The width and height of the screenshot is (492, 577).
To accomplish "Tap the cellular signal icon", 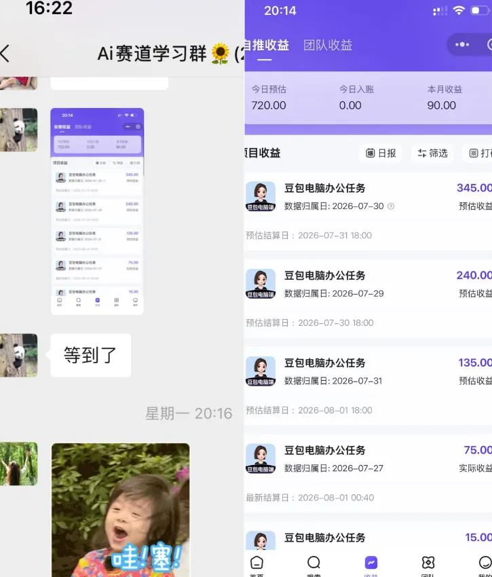I will (440, 11).
